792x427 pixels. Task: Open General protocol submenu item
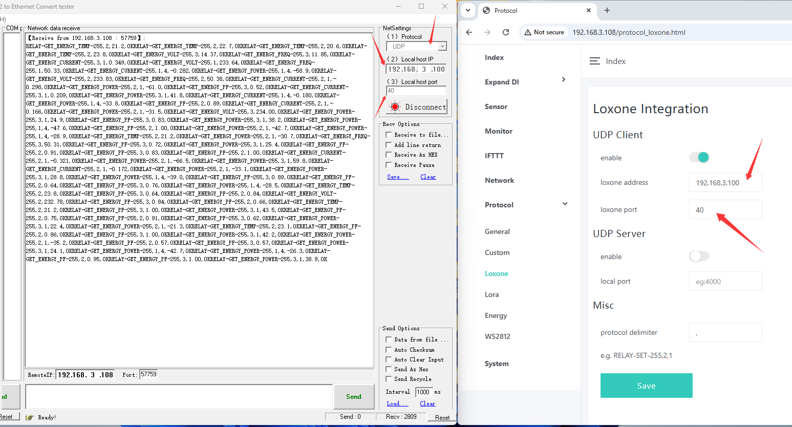[x=497, y=231]
